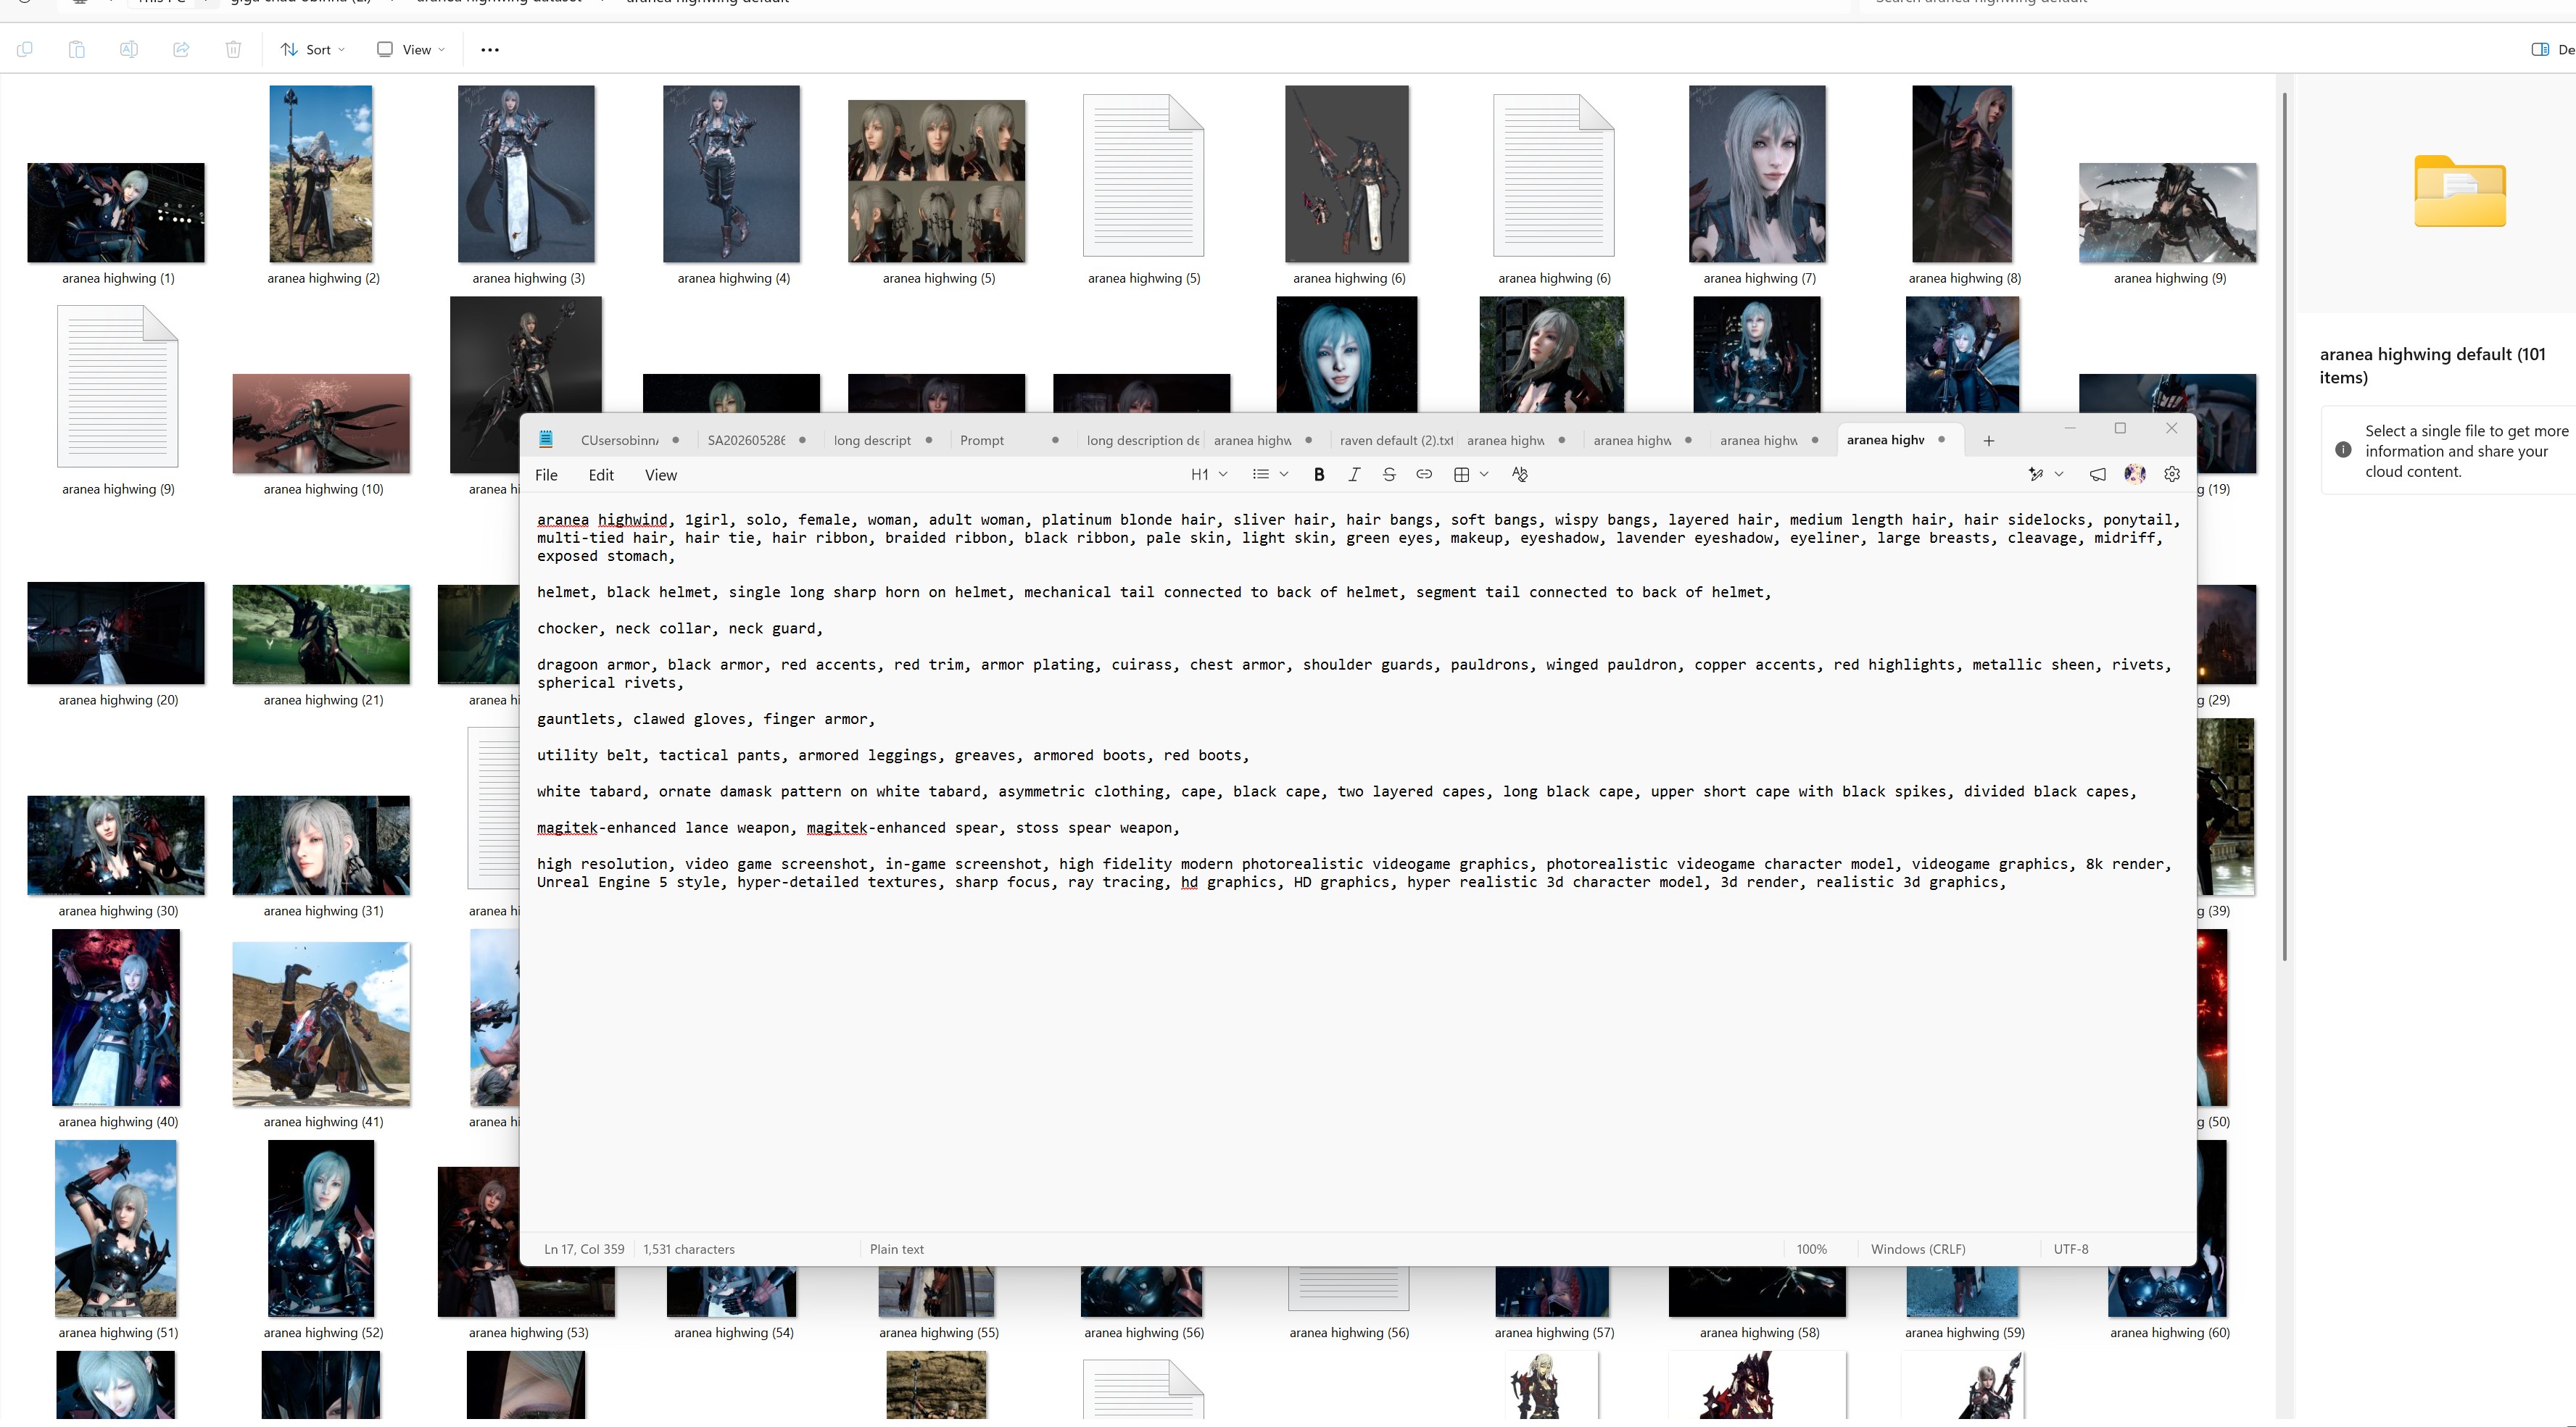Toggle bold formatting in Notepad
The width and height of the screenshot is (2576, 1427).
1319,475
